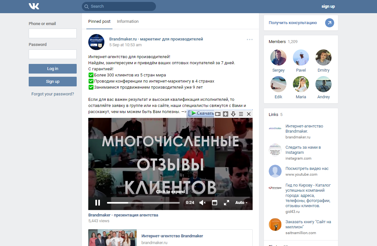
Task: Switch to the Information tab
Action: coord(128,22)
